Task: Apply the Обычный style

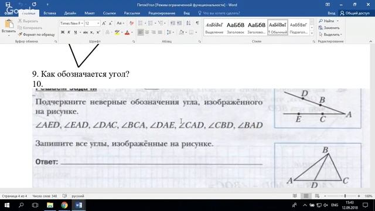Action: [x=277, y=28]
